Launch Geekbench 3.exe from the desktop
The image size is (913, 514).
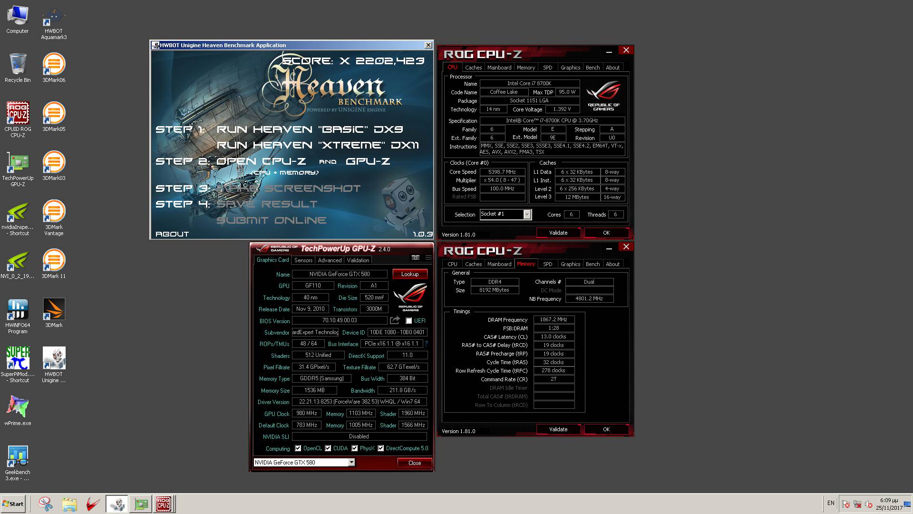(18, 463)
